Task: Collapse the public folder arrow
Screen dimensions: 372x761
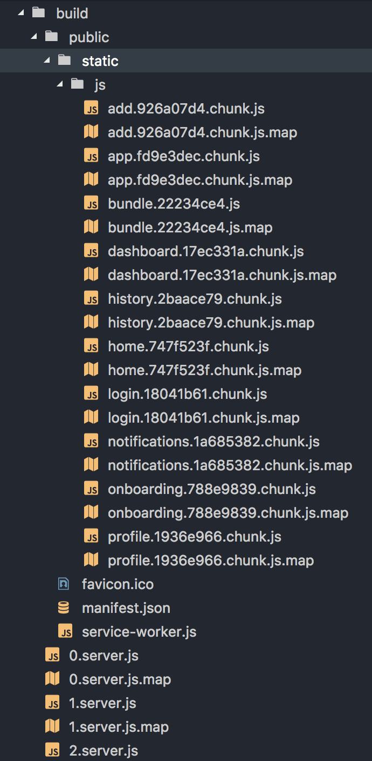Action: coord(34,37)
